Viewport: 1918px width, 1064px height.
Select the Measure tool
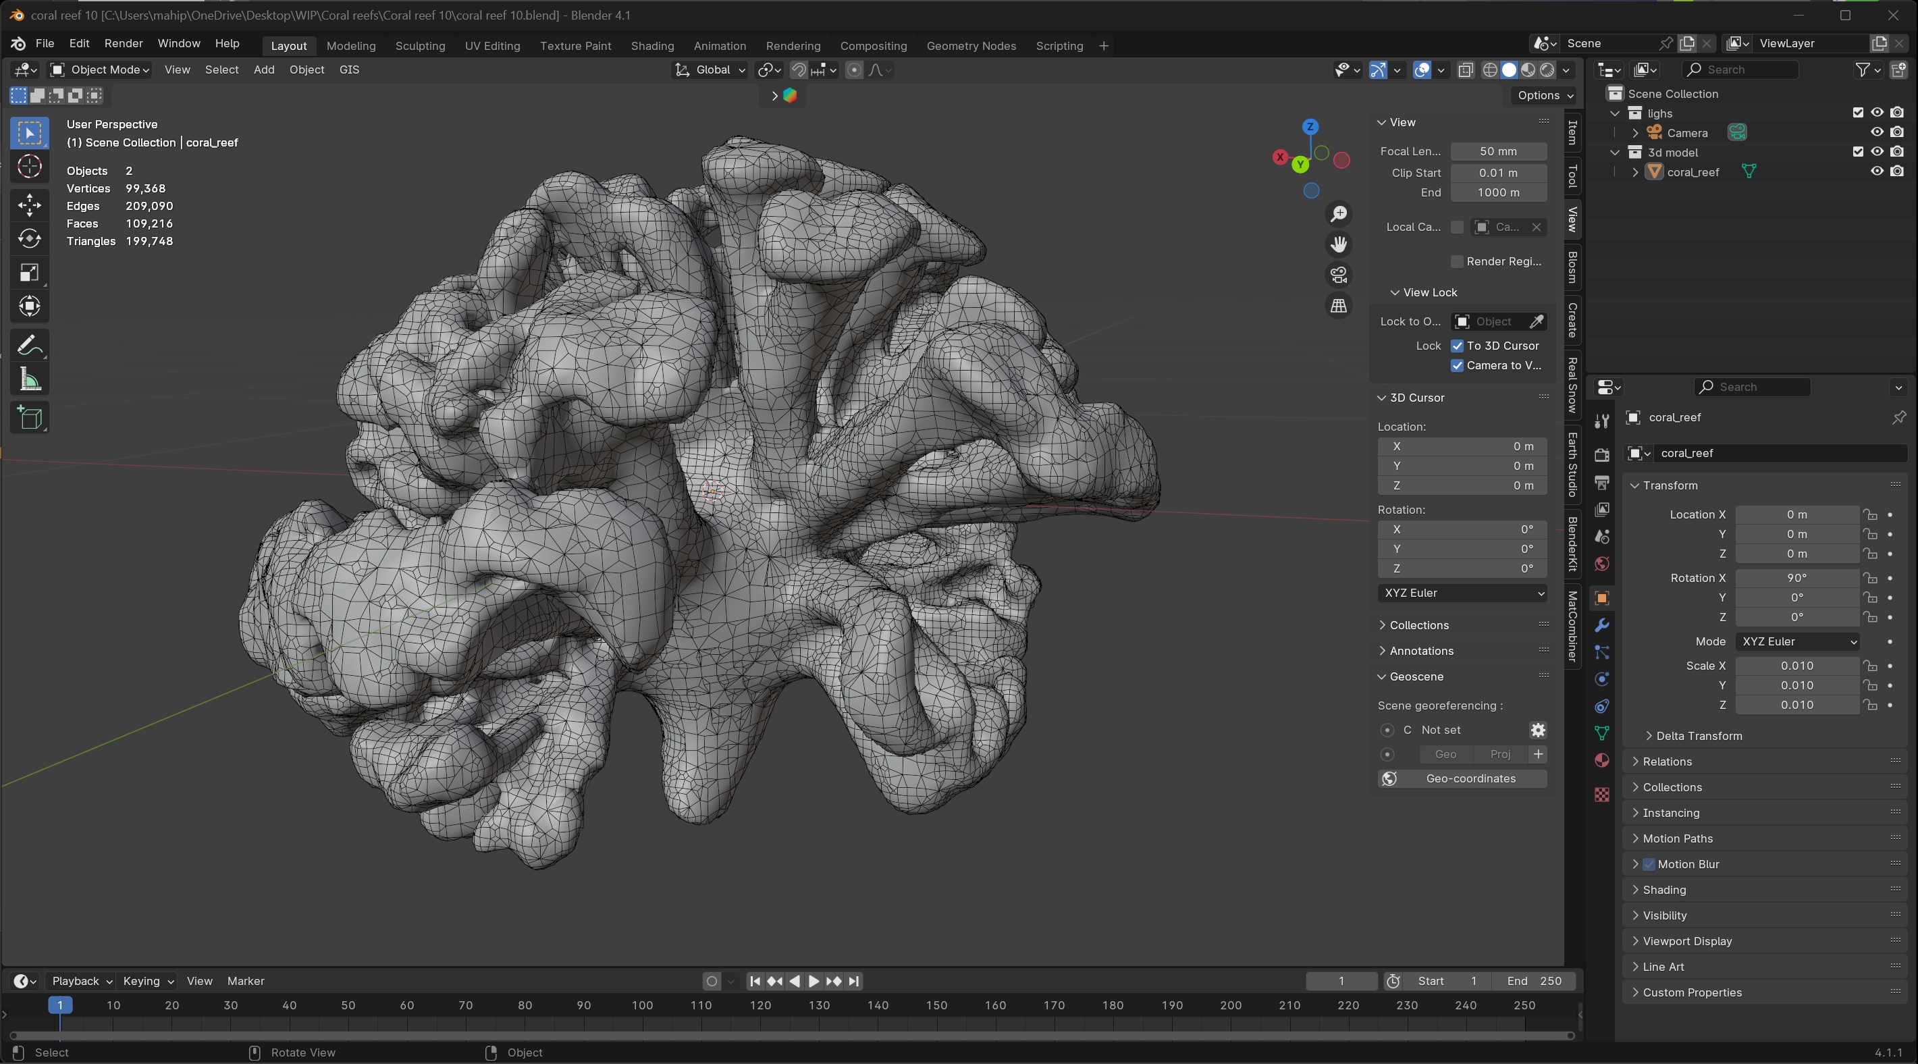coord(29,379)
